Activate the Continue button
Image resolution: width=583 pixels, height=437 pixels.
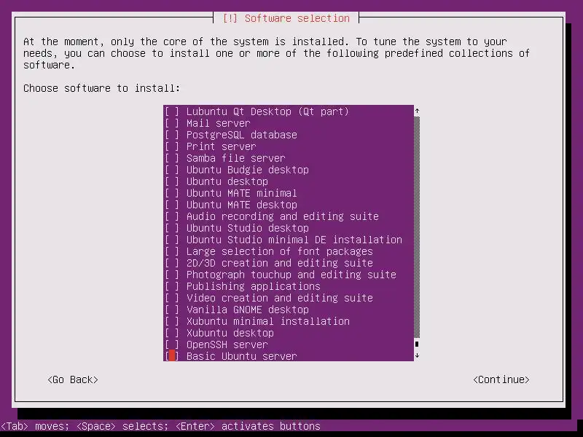(501, 379)
